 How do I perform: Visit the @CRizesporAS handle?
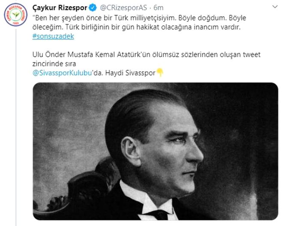tap(123, 8)
